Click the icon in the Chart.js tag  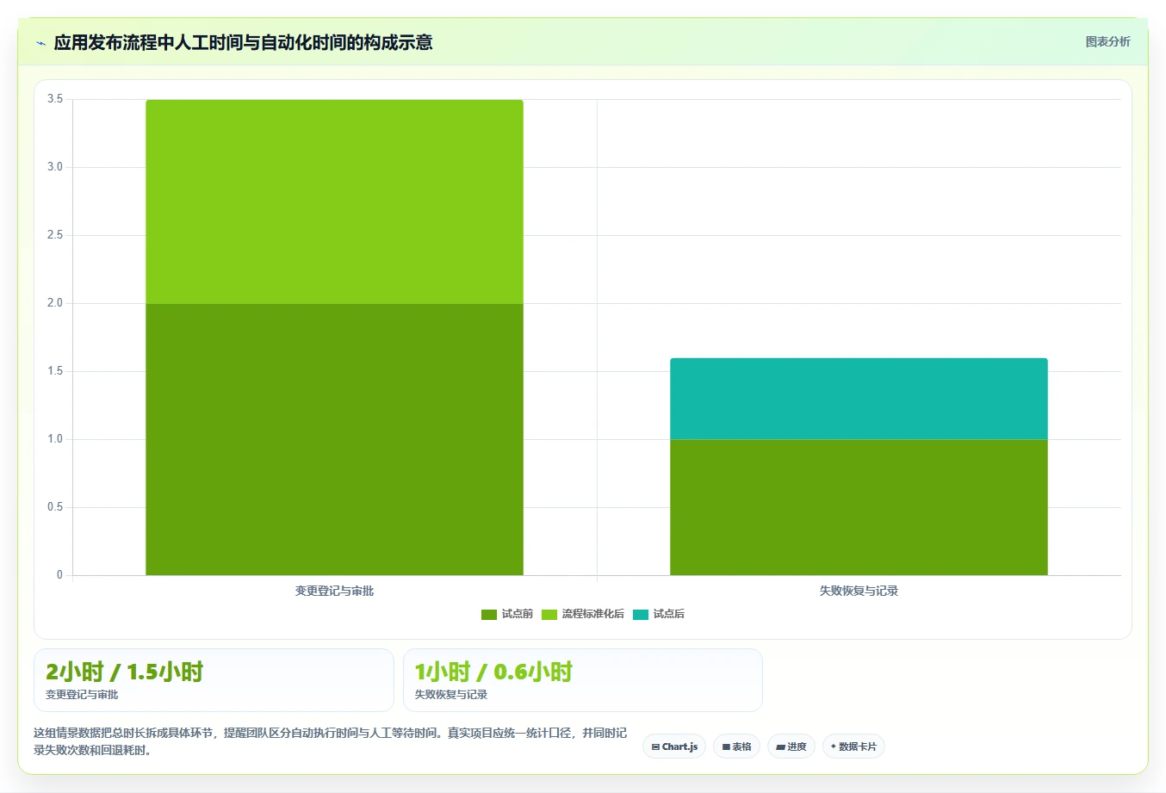[655, 747]
